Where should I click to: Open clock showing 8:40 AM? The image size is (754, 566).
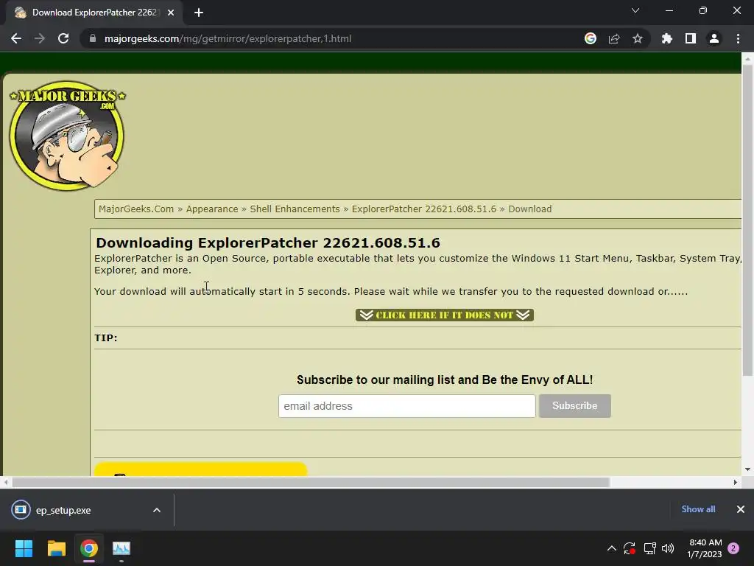point(705,548)
